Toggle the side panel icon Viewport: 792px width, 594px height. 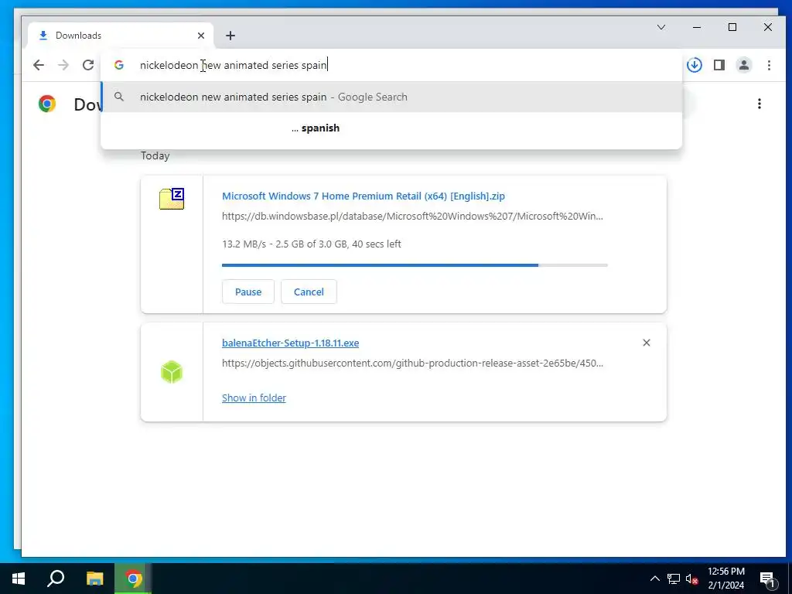click(719, 65)
